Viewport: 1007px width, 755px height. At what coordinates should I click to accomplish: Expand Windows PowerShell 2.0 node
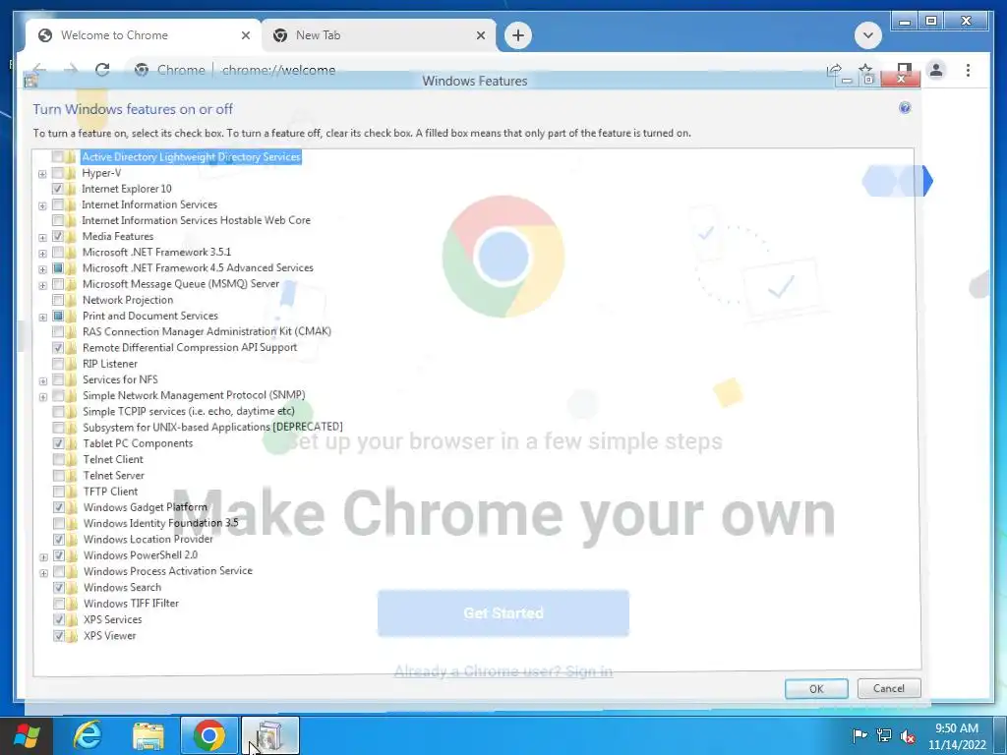(43, 556)
